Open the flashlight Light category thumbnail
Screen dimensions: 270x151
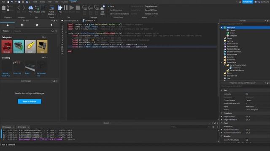coord(30,47)
